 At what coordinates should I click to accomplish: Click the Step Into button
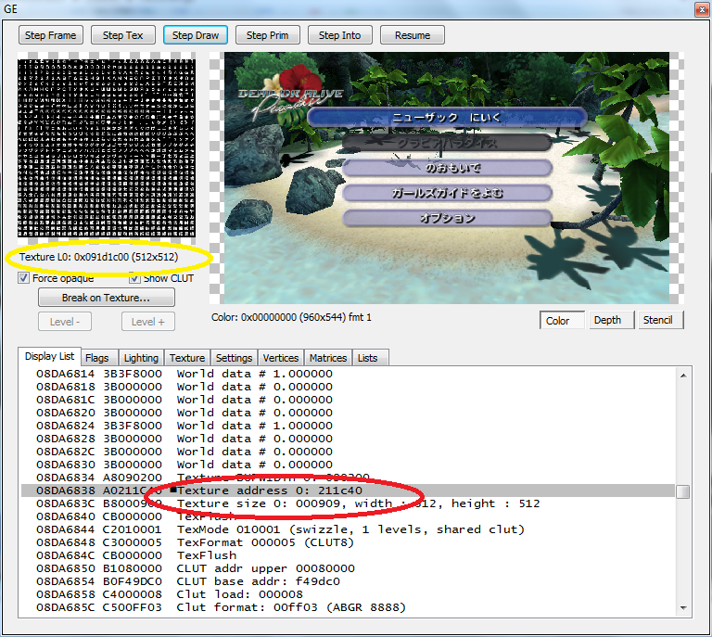pyautogui.click(x=340, y=35)
